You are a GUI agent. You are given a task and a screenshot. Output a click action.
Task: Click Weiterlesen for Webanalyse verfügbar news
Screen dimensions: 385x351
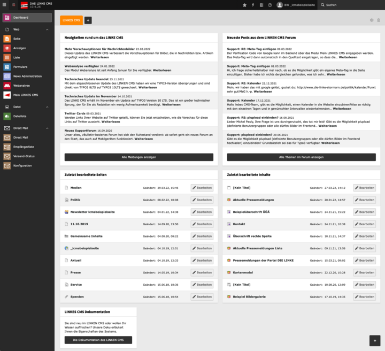[x=162, y=70]
